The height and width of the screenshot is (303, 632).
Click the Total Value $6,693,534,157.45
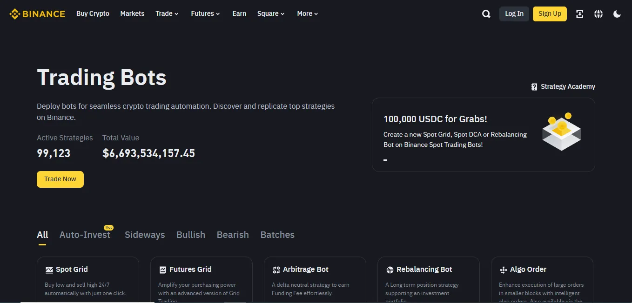(x=149, y=153)
